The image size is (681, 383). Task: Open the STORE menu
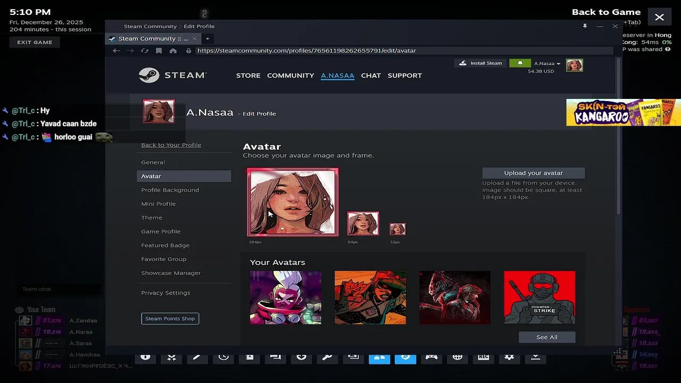click(248, 76)
